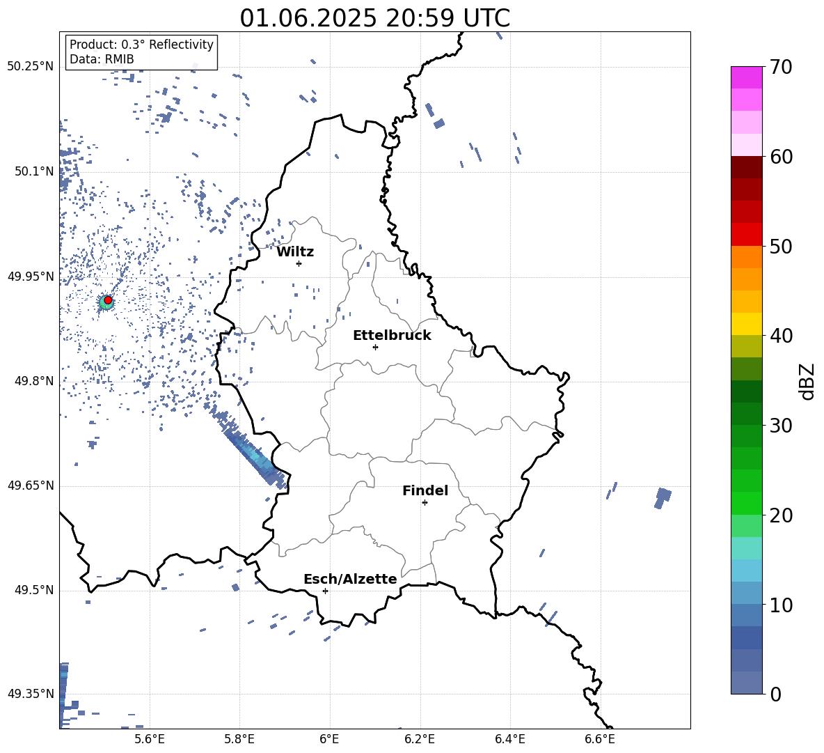
Task: Click the title 01.06.2025 20:59 UTC
Action: coord(374,18)
